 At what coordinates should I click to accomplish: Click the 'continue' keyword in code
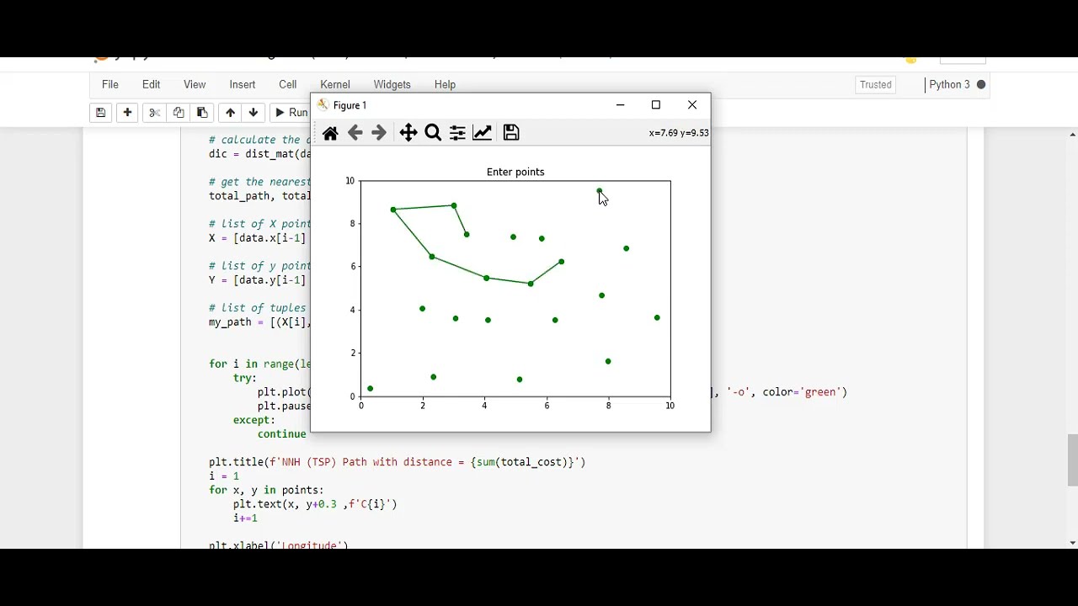[x=281, y=434]
